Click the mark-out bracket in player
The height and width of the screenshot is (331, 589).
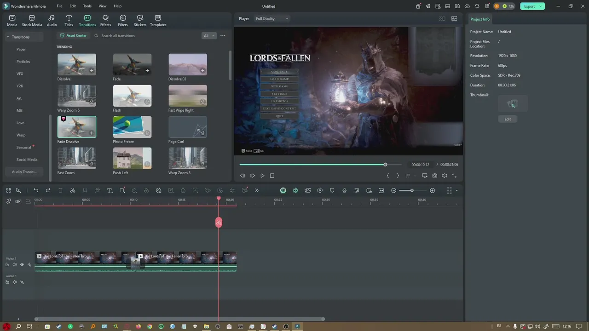[x=398, y=176]
